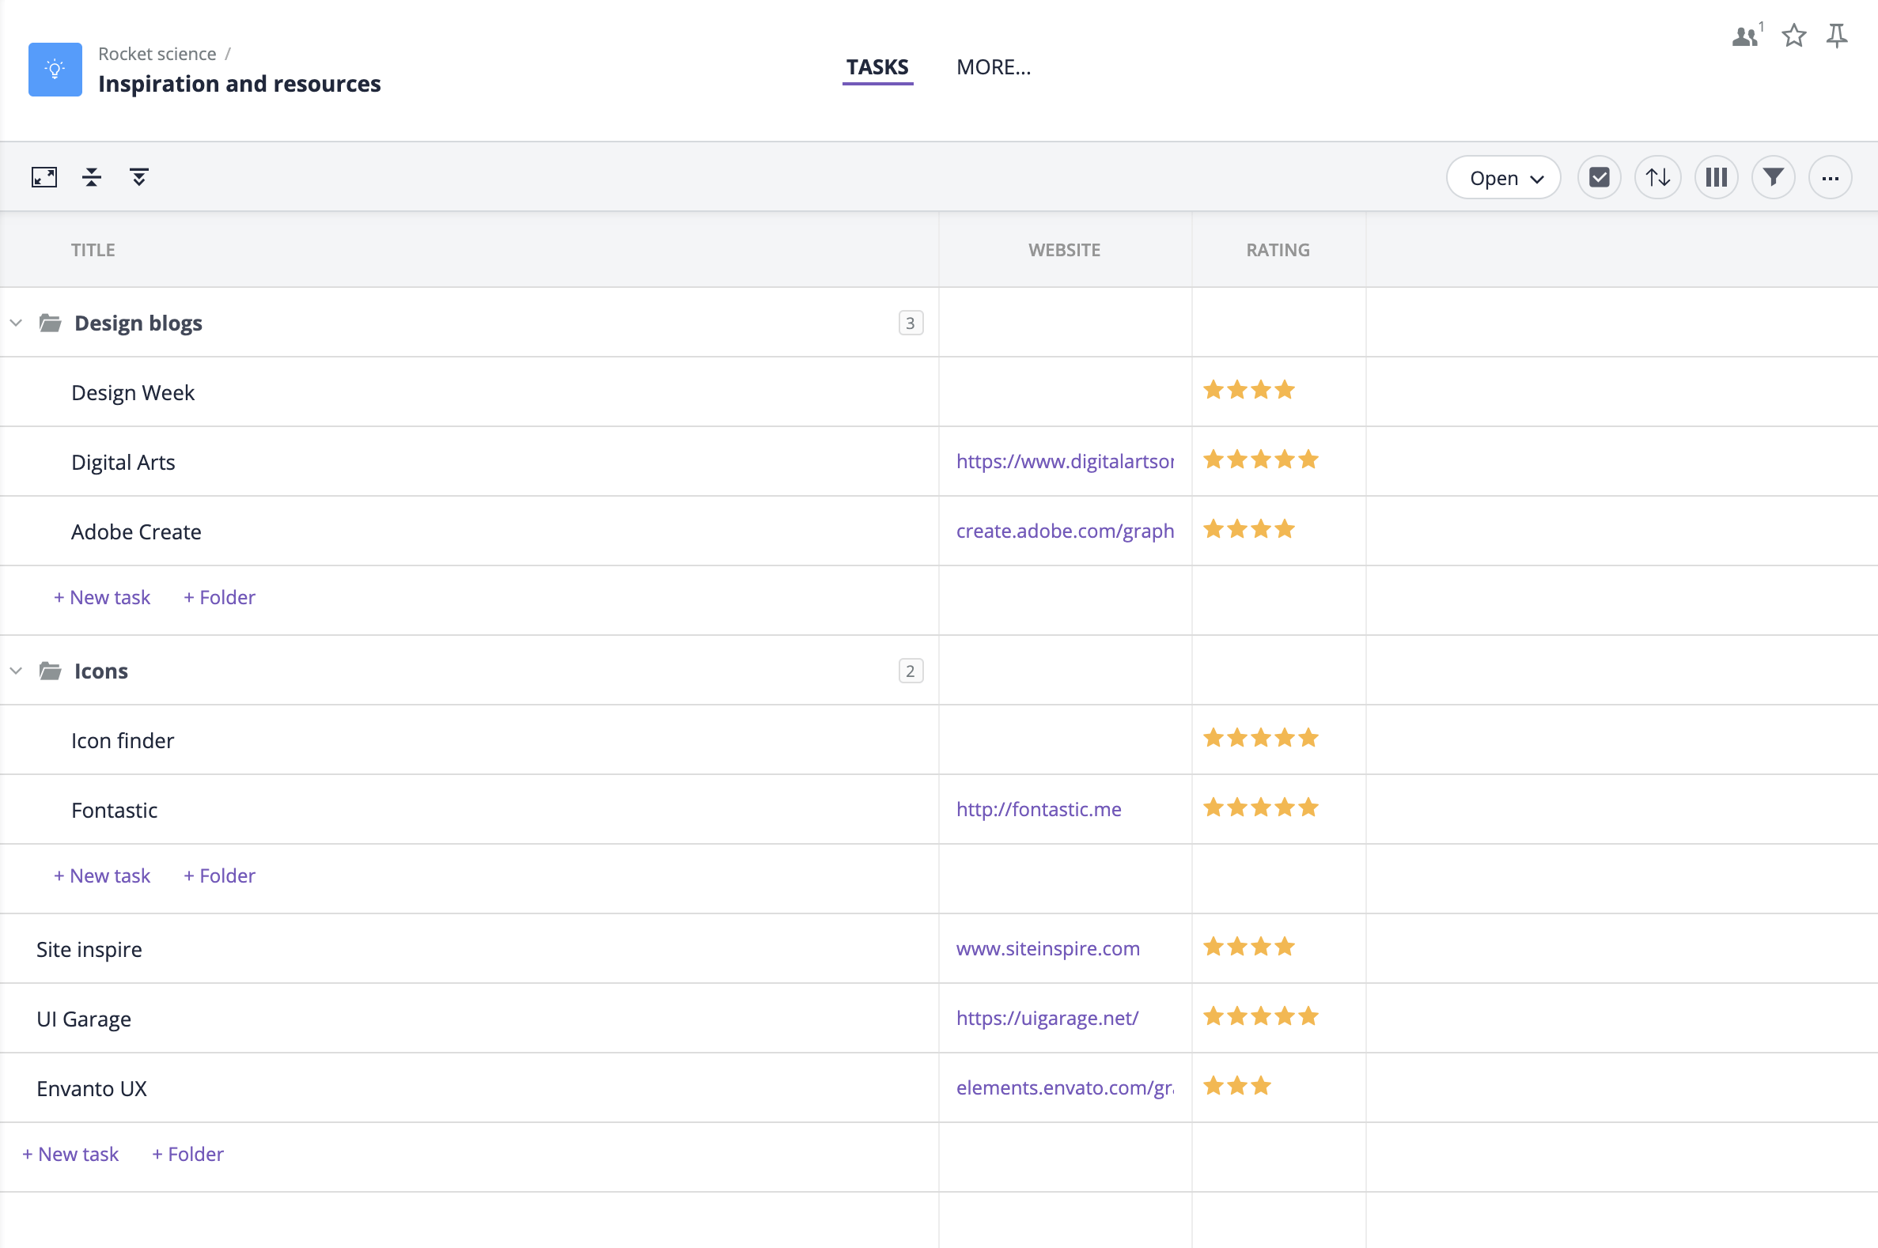
Task: Click the blue lightbulb project icon
Action: pos(55,70)
